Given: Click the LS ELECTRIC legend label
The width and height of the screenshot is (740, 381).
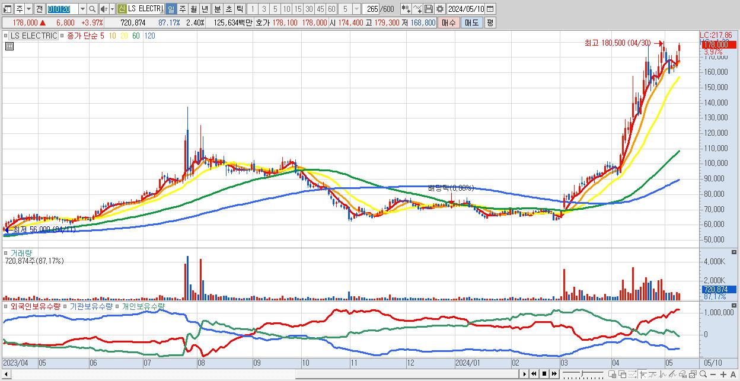Looking at the screenshot, I should click(34, 36).
